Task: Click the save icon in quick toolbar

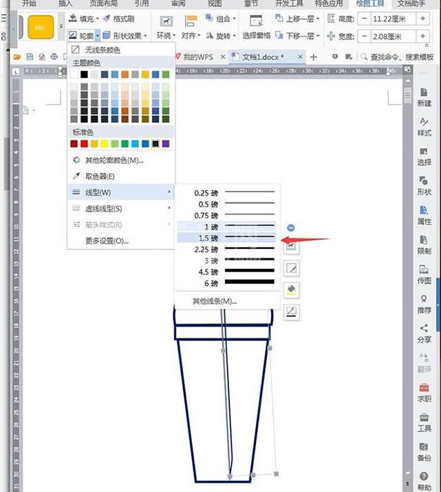Action: point(30,57)
